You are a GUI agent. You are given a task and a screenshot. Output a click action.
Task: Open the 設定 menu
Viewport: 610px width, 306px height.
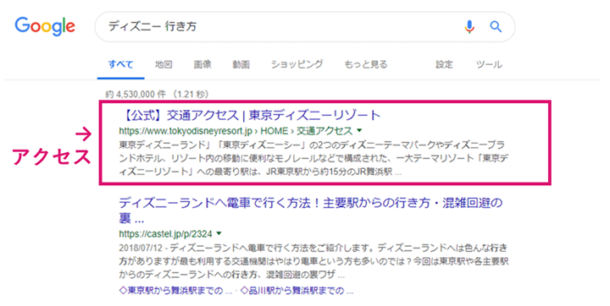click(x=444, y=64)
